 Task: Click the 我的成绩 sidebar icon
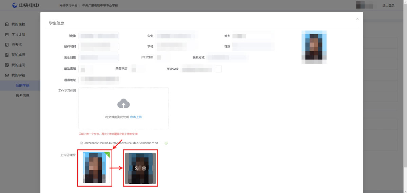tap(7, 55)
